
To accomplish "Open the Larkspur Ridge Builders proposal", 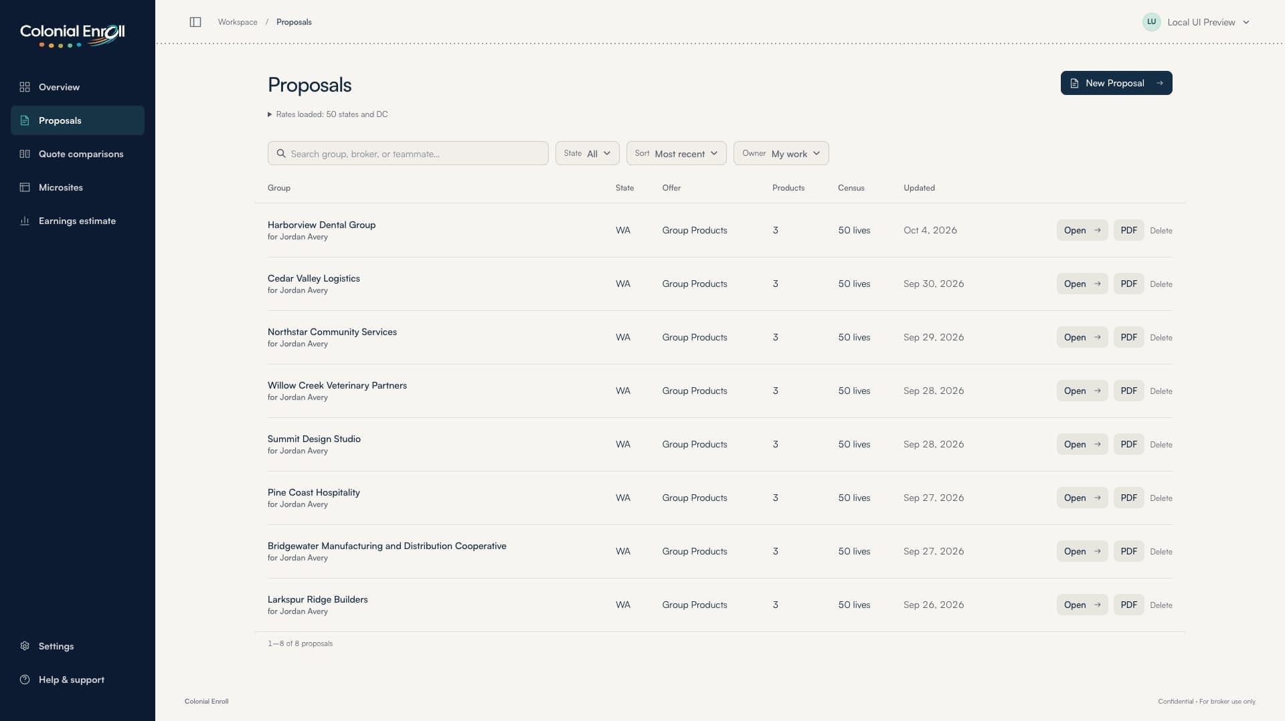I will click(x=1082, y=605).
